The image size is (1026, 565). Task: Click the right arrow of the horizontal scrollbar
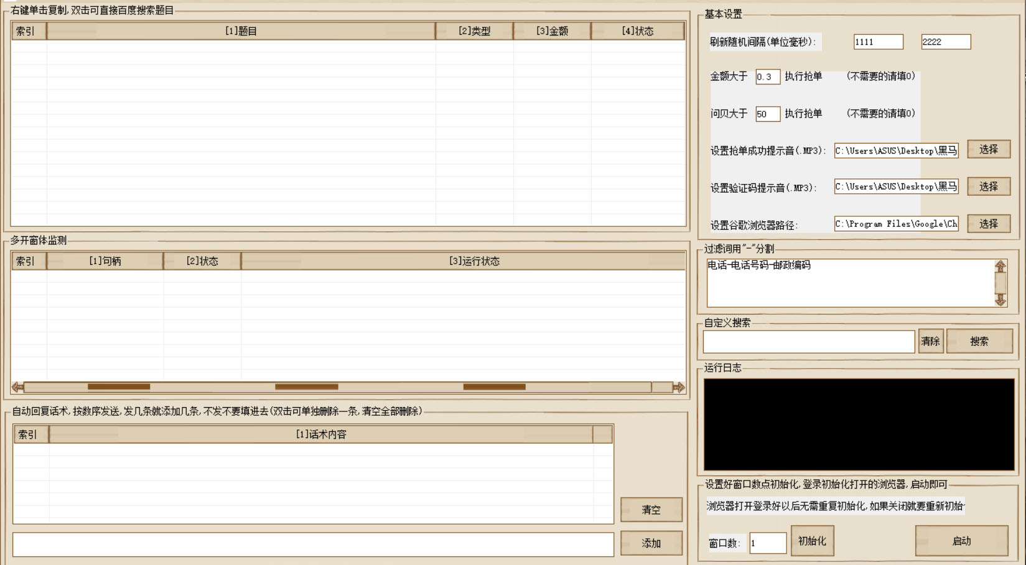(x=678, y=387)
